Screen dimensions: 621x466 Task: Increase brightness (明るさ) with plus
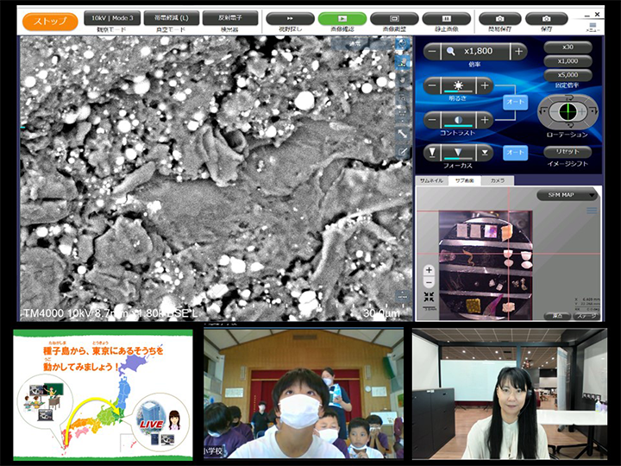tap(486, 85)
